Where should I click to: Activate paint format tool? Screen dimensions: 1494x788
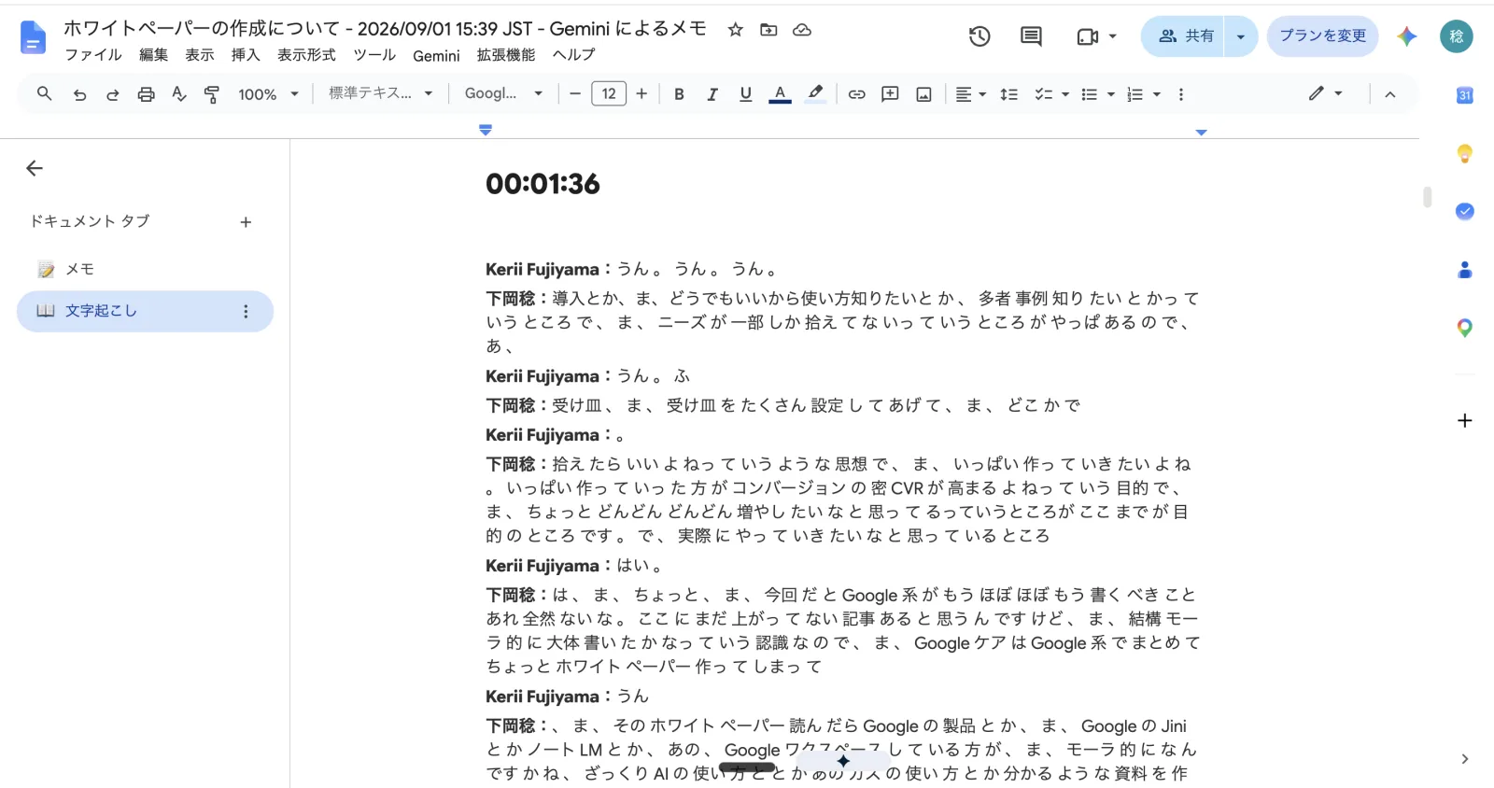(x=212, y=94)
